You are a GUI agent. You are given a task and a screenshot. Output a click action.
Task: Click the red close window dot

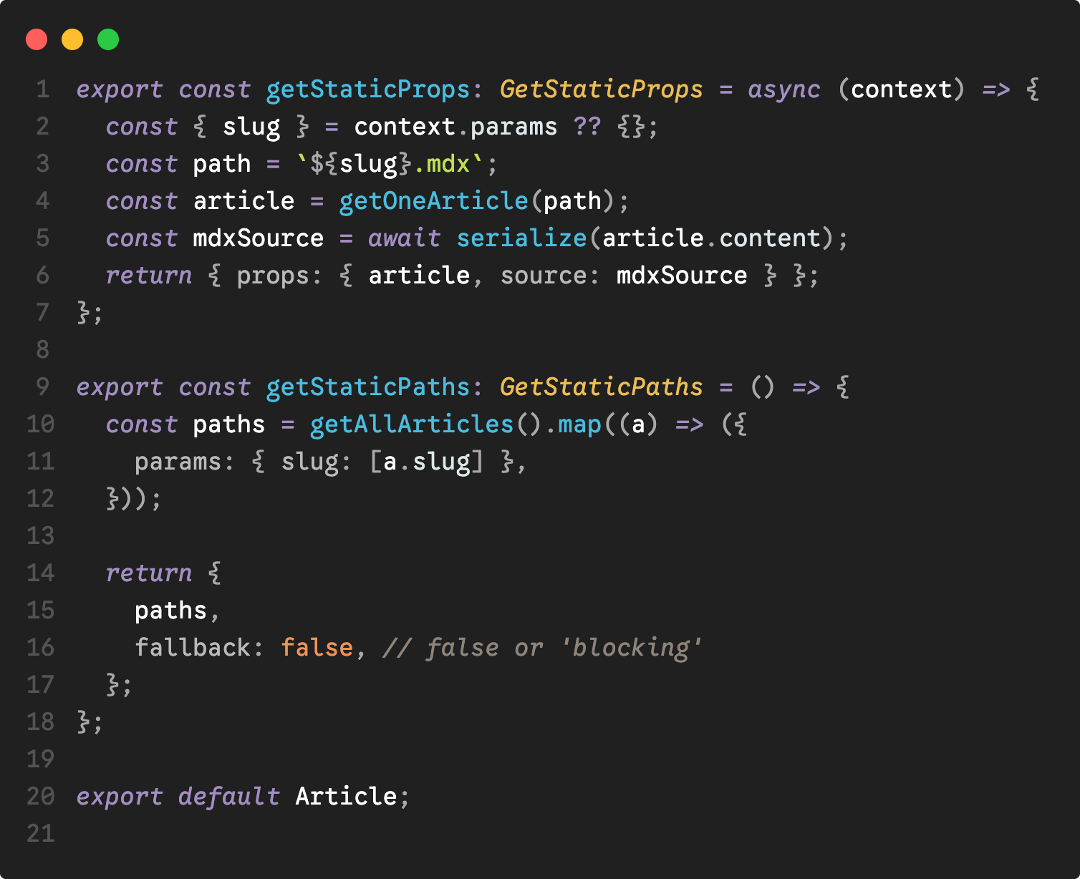pyautogui.click(x=37, y=39)
